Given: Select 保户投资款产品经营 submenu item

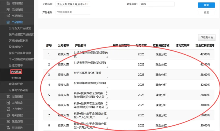Looking at the screenshot, I should 21,34.
